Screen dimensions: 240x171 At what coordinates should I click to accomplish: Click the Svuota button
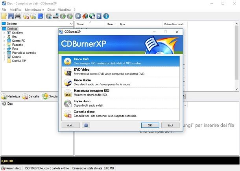click(50, 96)
